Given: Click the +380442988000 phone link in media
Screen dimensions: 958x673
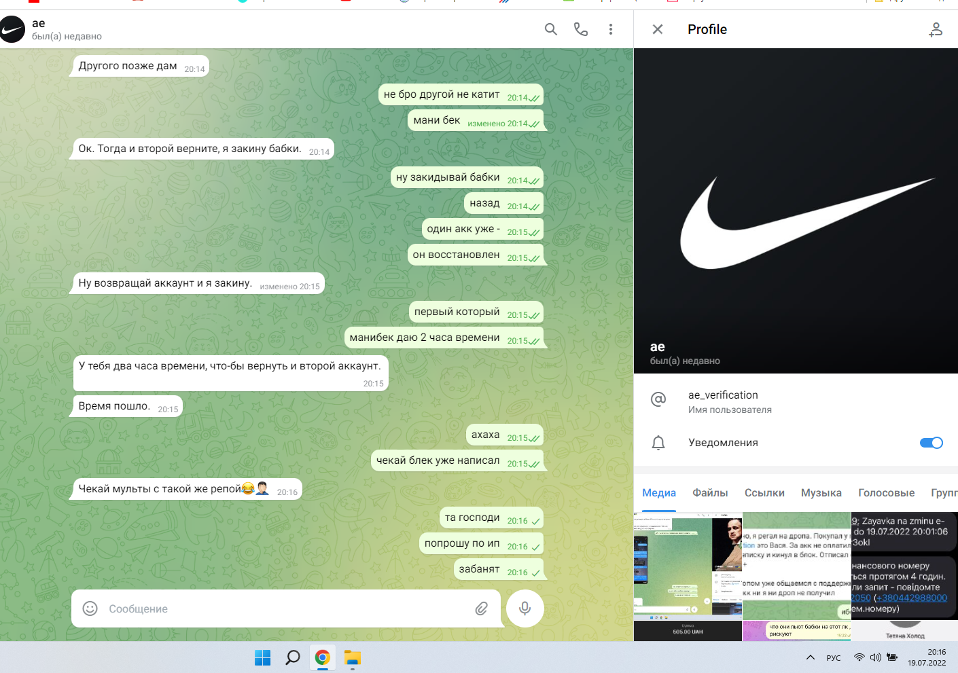Looking at the screenshot, I should pos(911,598).
